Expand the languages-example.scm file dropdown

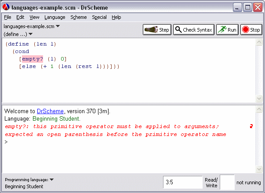(32, 26)
